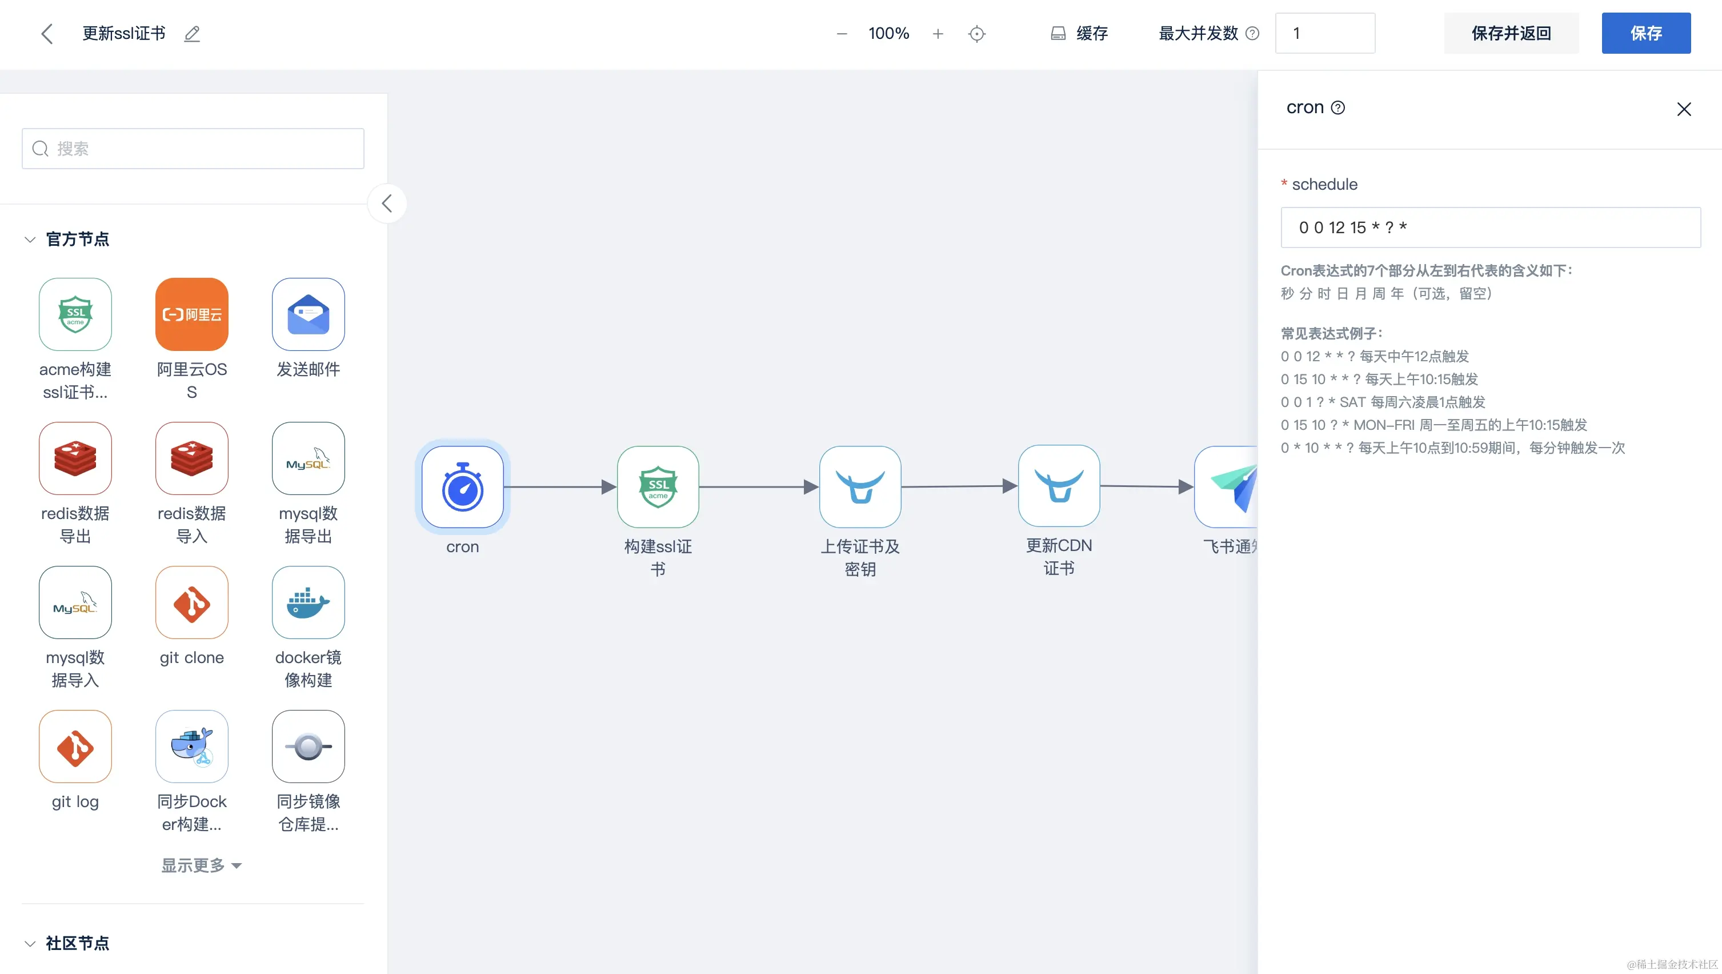This screenshot has width=1722, height=974.
Task: Collapse the 社区节点 section
Action: point(30,943)
